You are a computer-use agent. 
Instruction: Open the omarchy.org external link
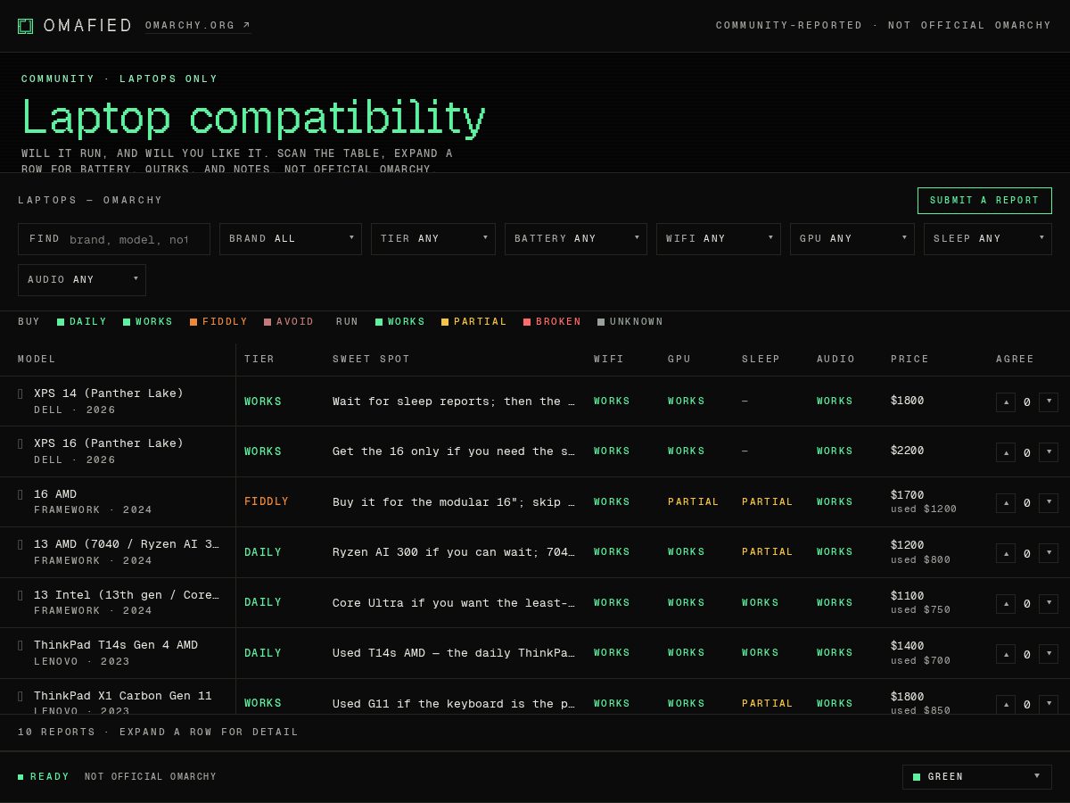pyautogui.click(x=198, y=25)
